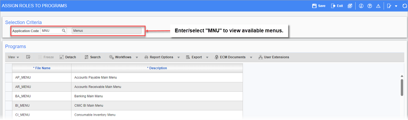This screenshot has width=408, height=120.
Task: Click ECM Documents
Action: [x=230, y=57]
